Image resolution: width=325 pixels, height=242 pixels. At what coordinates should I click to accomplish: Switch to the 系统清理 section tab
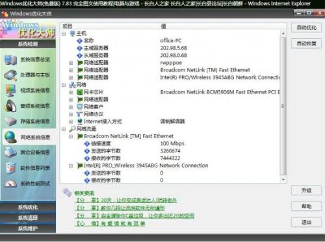tap(28, 218)
